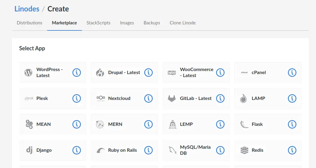Click the GitLab fox logo
The image size is (316, 168).
coord(172,98)
